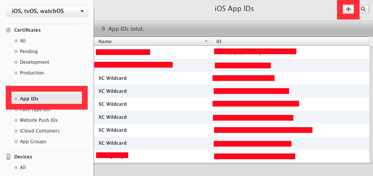Open Website Push IDs
Image resolution: width=373 pixels, height=176 pixels.
click(39, 120)
